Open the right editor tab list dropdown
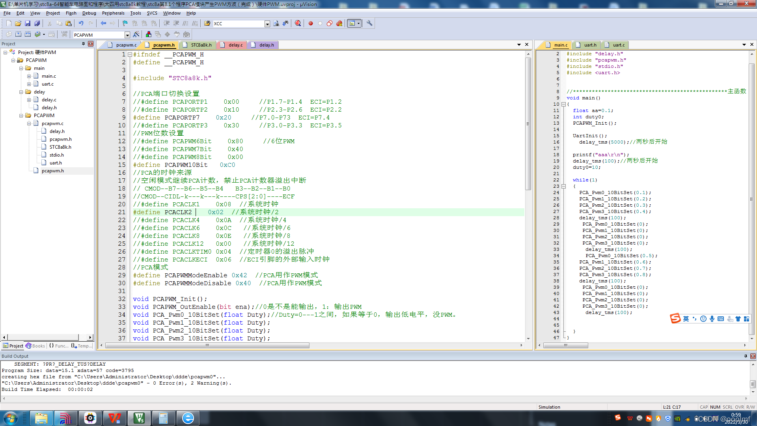757x426 pixels. (744, 45)
